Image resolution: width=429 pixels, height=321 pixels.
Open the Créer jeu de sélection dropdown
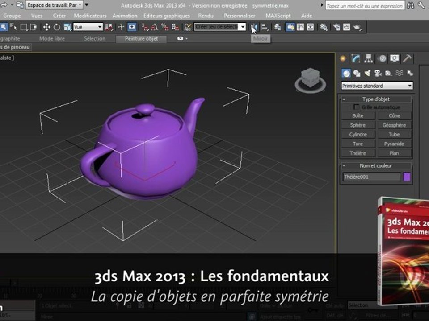point(220,27)
